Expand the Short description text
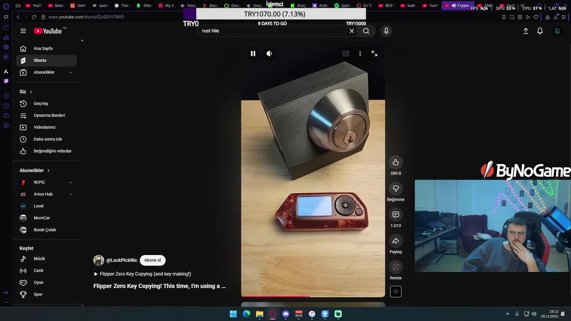This screenshot has width=571, height=321. [x=159, y=286]
